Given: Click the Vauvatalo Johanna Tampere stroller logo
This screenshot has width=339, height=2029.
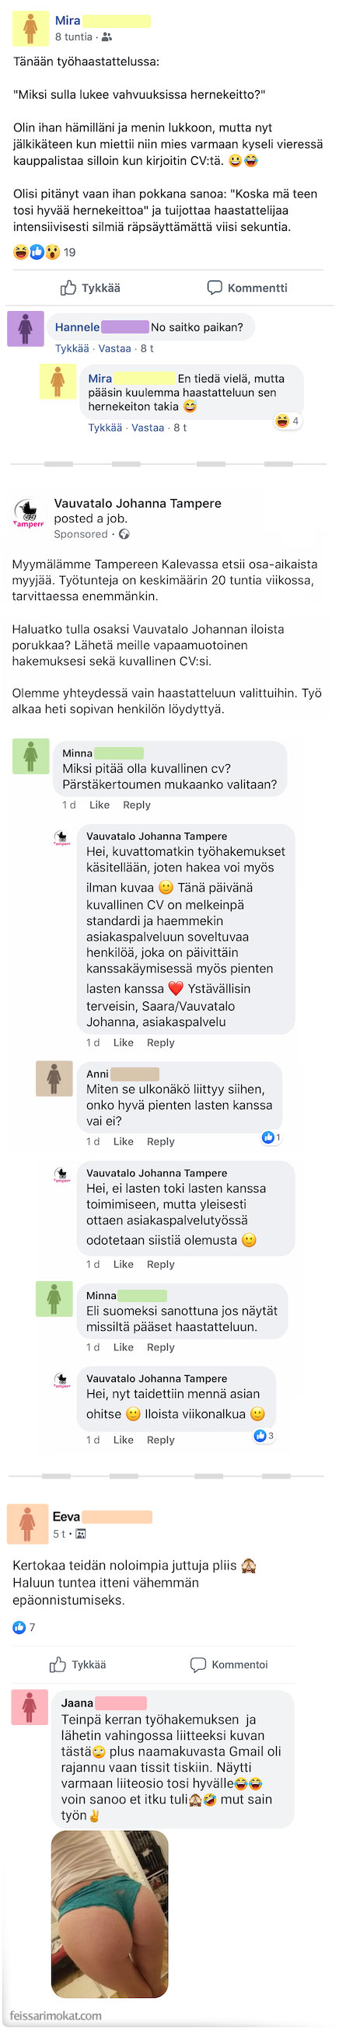Looking at the screenshot, I should pos(30,514).
